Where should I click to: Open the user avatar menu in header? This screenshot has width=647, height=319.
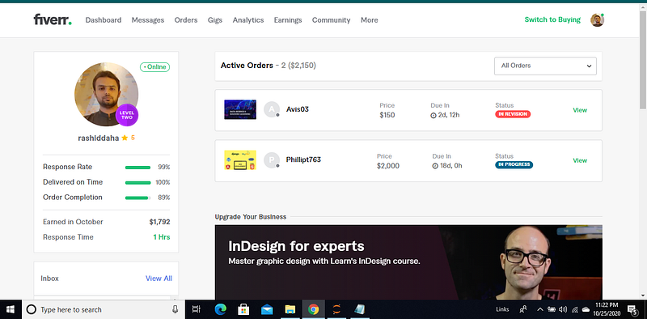pos(597,19)
